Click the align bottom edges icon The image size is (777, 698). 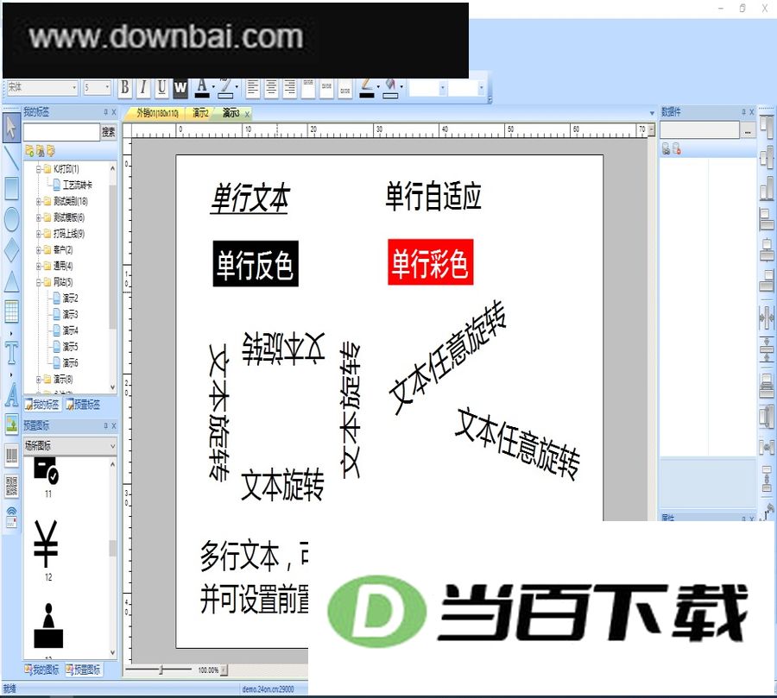pyautogui.click(x=767, y=189)
